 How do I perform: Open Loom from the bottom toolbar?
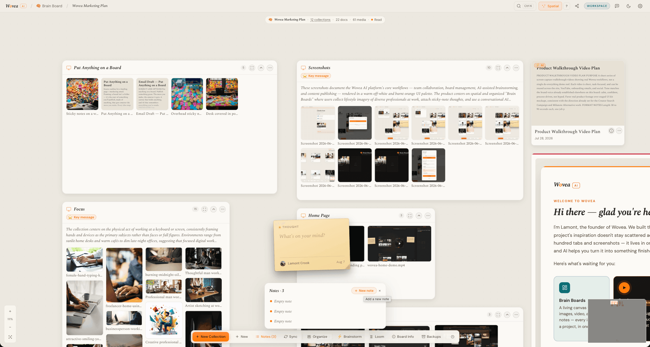(x=377, y=337)
